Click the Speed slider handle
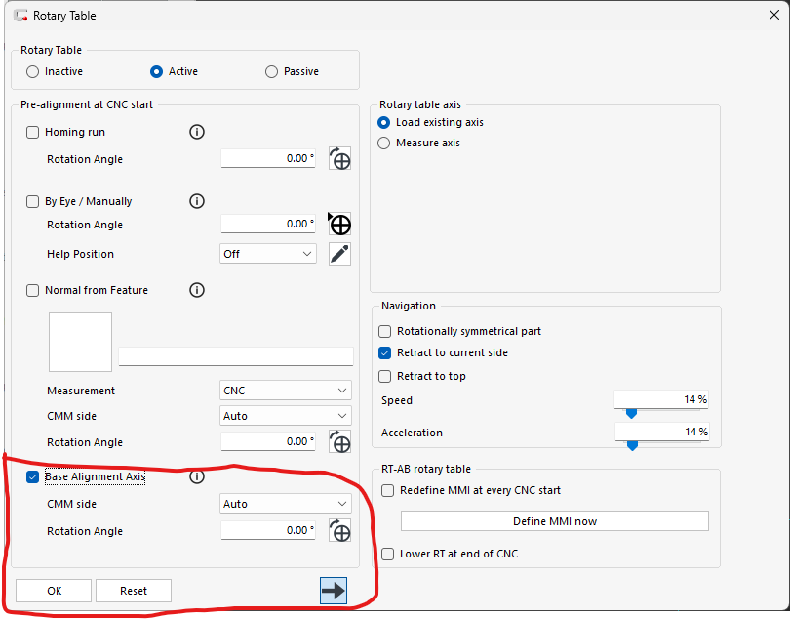Image resolution: width=790 pixels, height=619 pixels. pyautogui.click(x=631, y=413)
